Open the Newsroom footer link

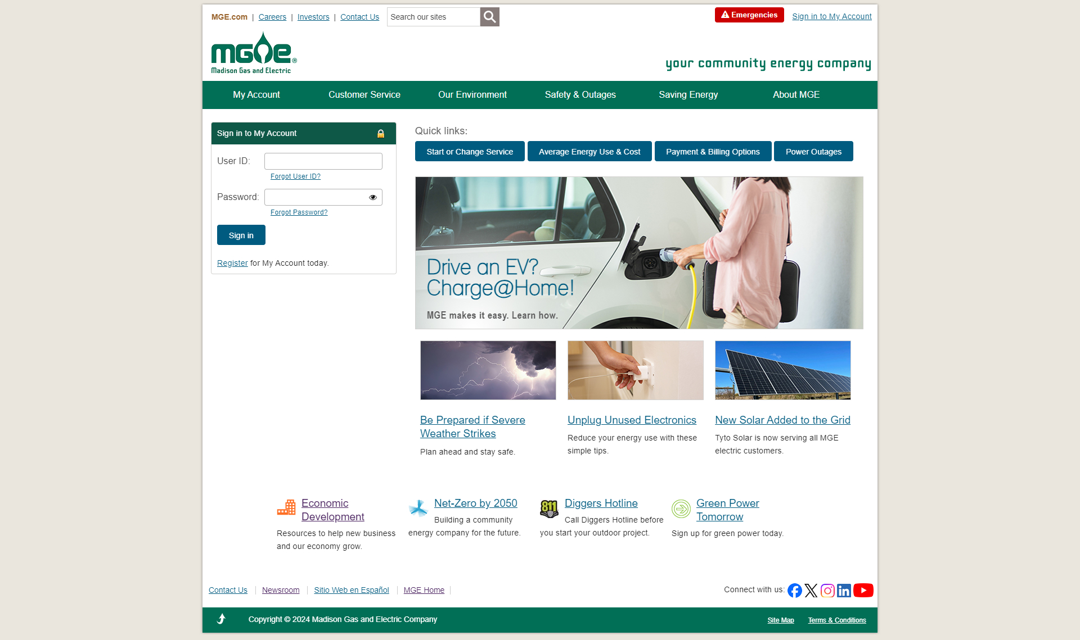point(281,590)
